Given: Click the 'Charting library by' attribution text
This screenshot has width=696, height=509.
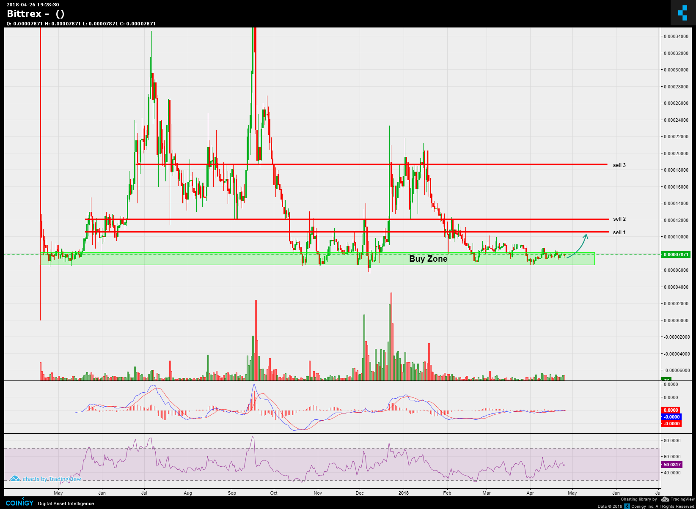Looking at the screenshot, I should [638, 500].
